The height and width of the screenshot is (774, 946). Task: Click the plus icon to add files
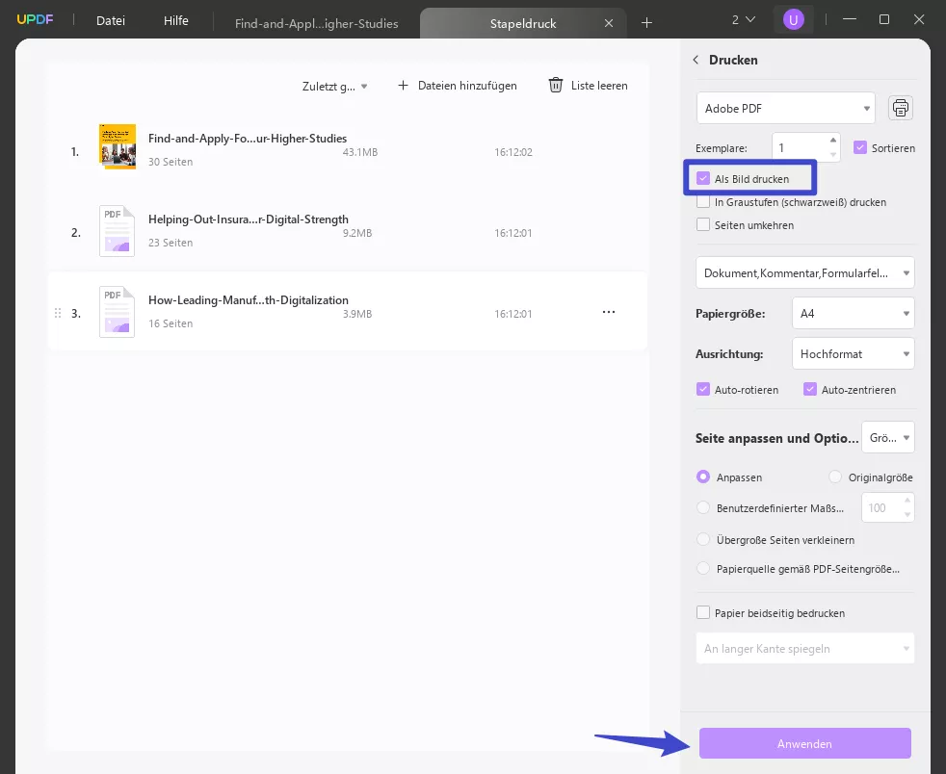403,86
